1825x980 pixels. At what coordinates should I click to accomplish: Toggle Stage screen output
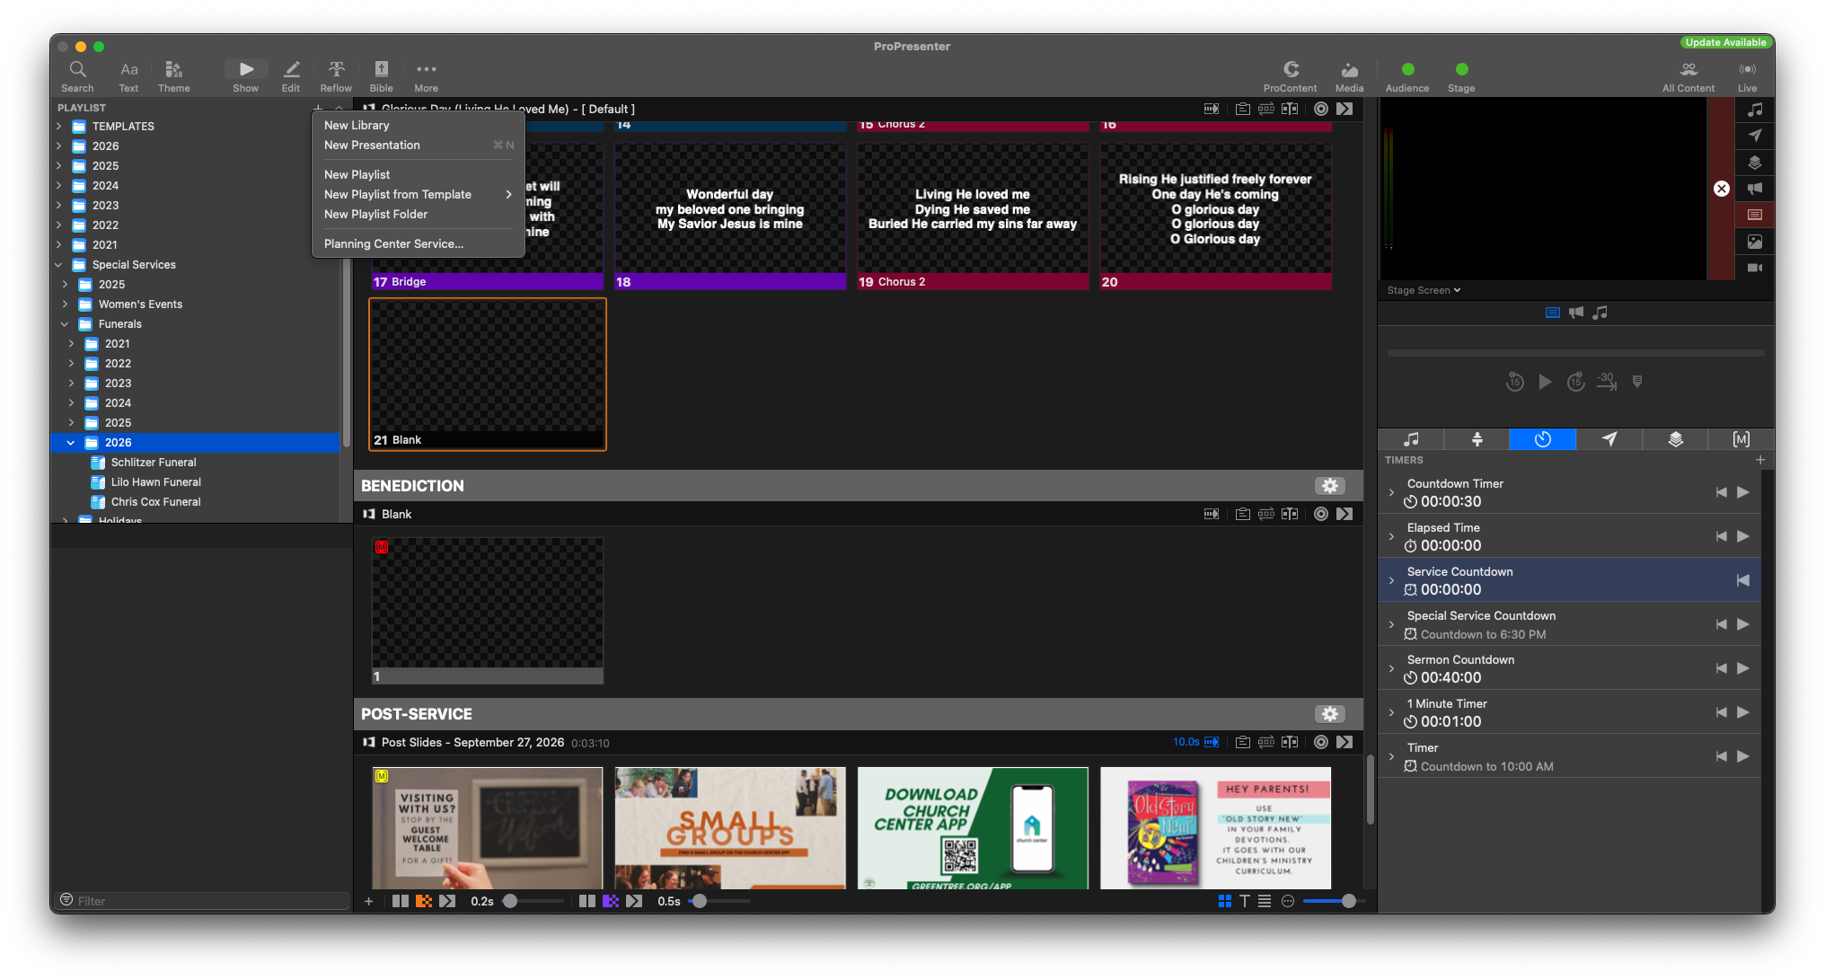[x=1461, y=76]
